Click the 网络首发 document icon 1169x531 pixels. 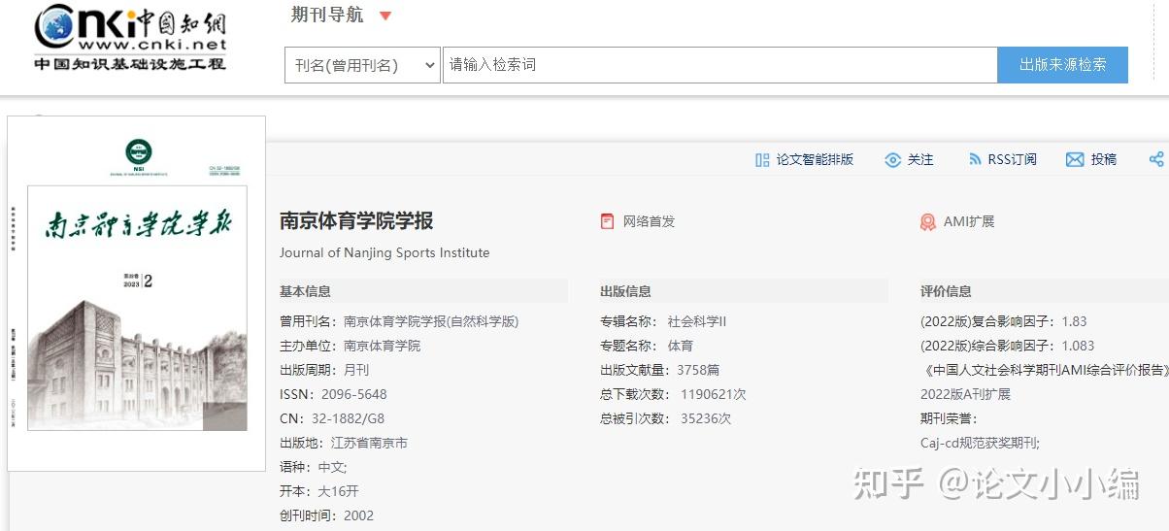click(608, 221)
